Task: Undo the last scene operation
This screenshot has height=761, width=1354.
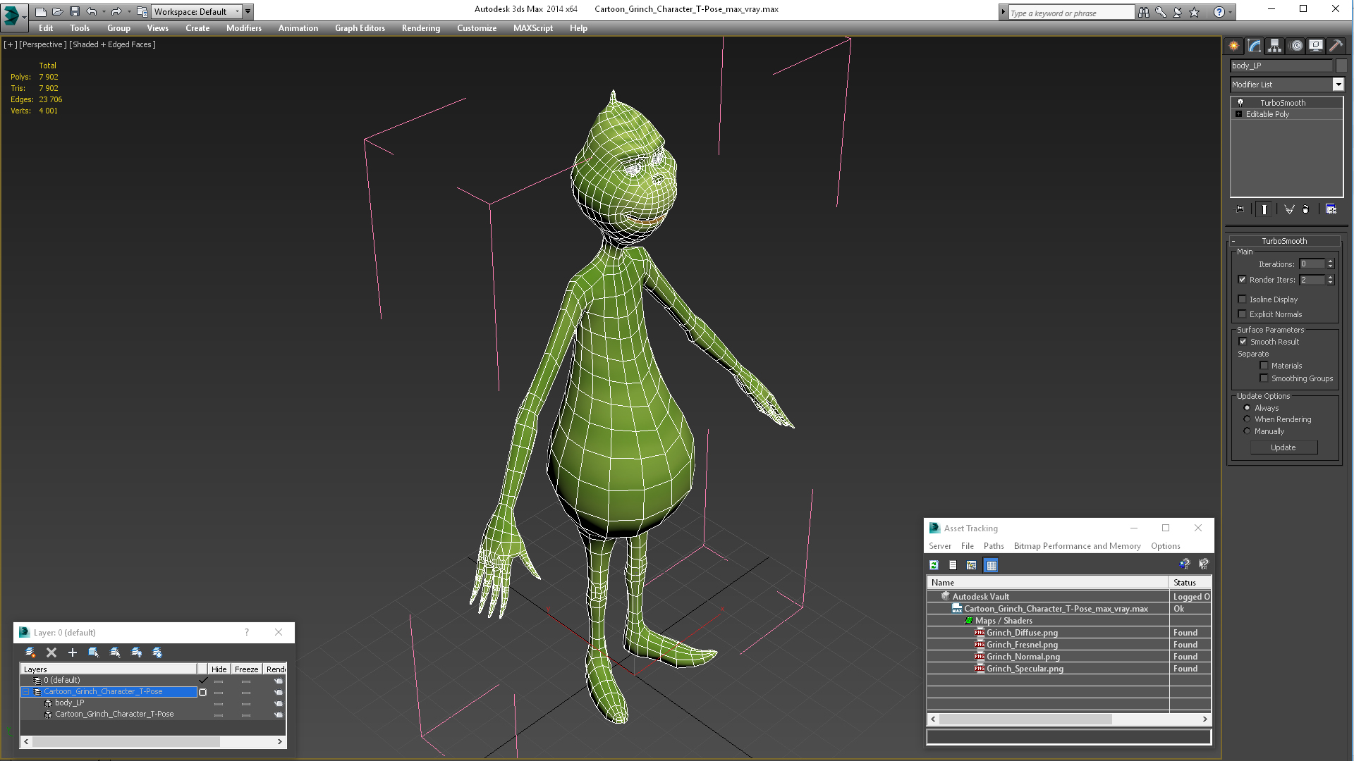Action: coord(91,11)
